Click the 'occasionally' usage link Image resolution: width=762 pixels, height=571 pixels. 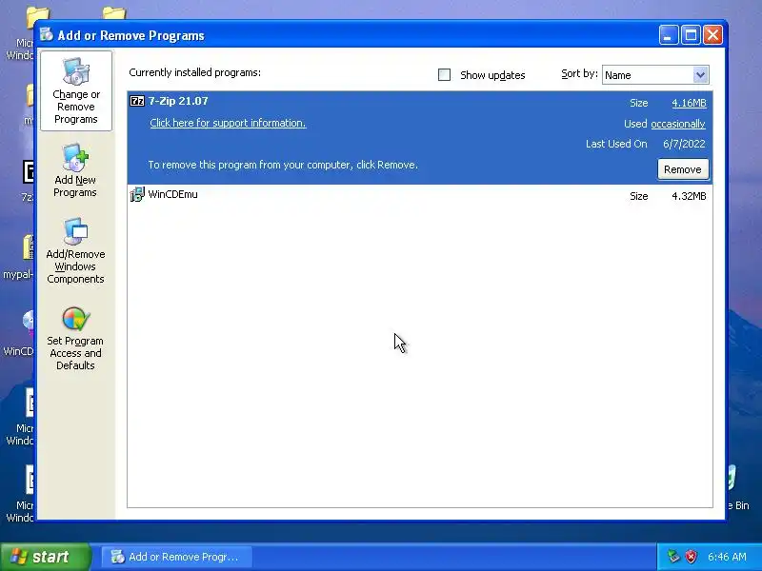[x=678, y=124]
